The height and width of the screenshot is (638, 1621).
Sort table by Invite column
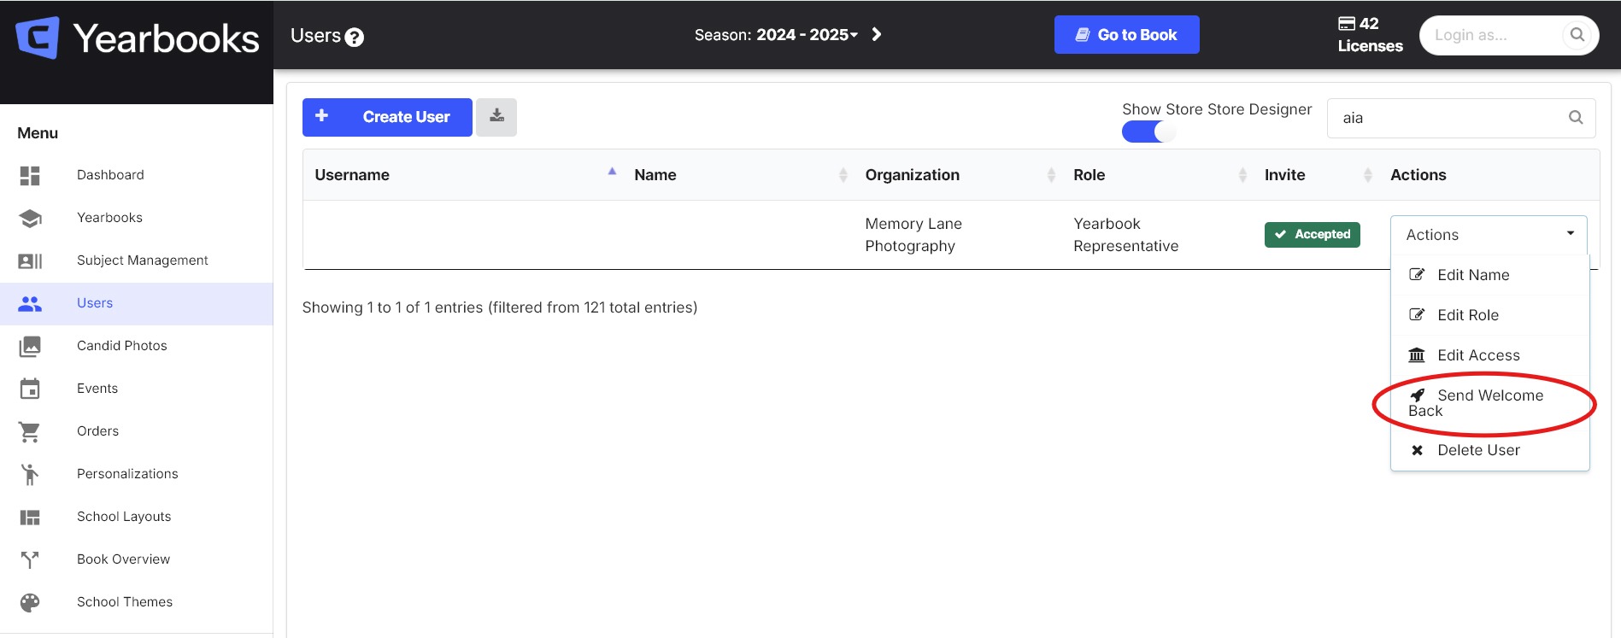coord(1316,175)
